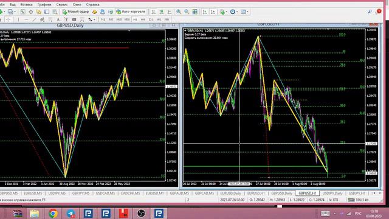Click status bar time 2023.07.26 02:00
Viewport: 389px width, 219px height.
tap(232, 200)
